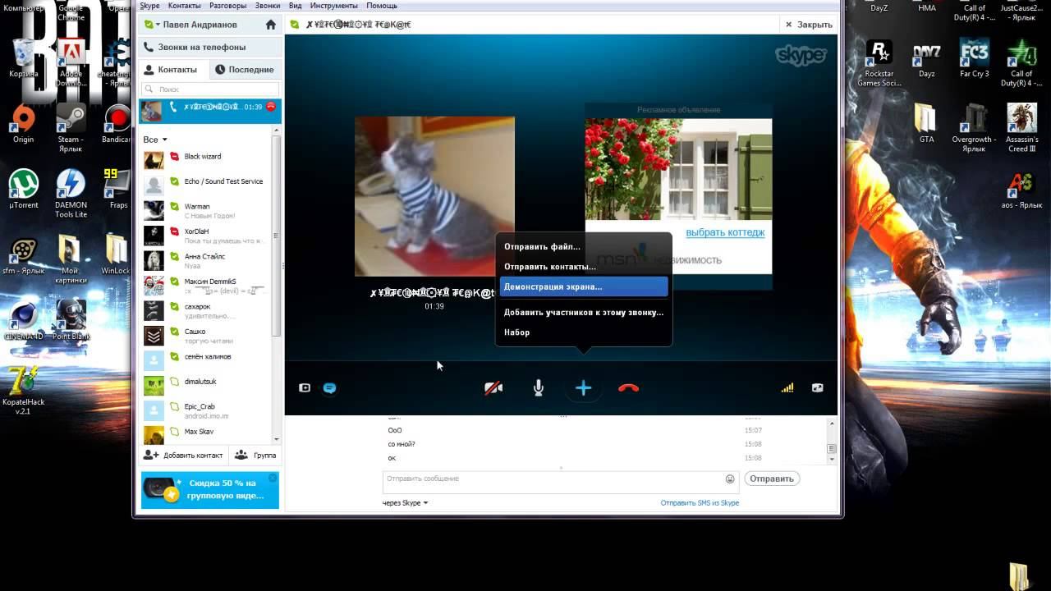1051x591 pixels.
Task: Select the Overgrowth shortcut on desktop
Action: click(x=974, y=128)
